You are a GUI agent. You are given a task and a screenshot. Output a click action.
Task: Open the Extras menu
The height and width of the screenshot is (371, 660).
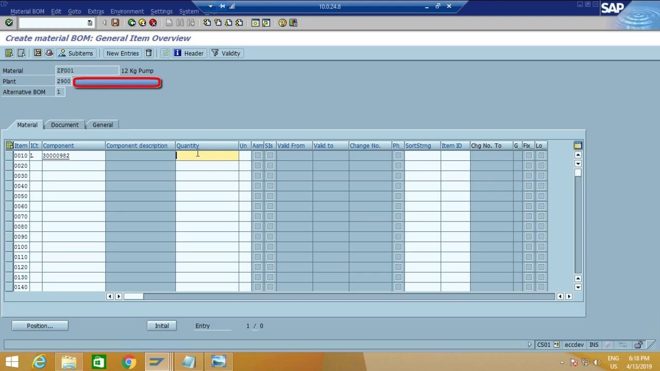point(96,11)
